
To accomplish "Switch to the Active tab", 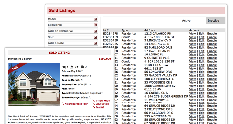I will tap(186, 21).
